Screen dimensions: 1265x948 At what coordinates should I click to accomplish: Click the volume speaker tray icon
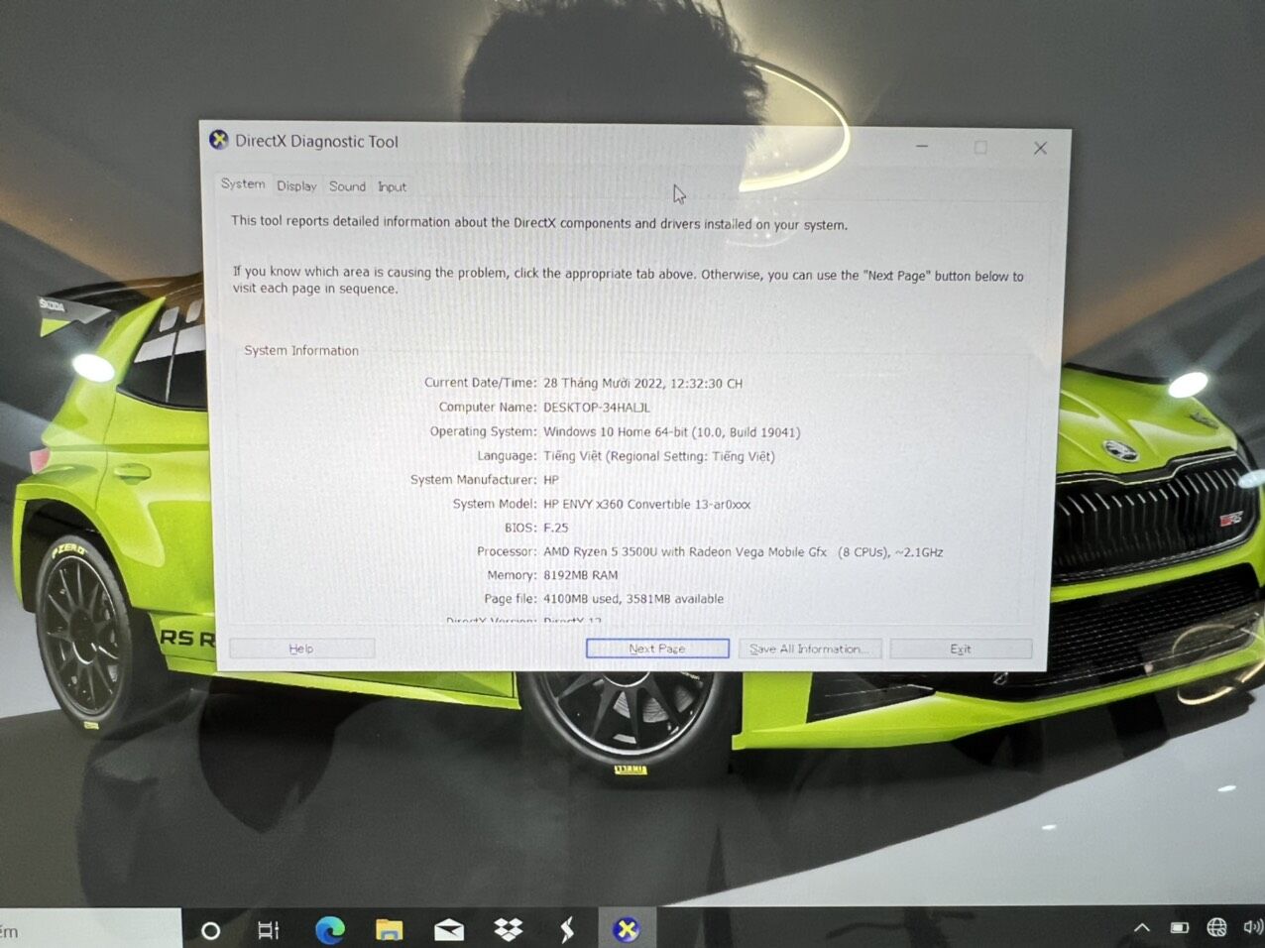[1253, 928]
